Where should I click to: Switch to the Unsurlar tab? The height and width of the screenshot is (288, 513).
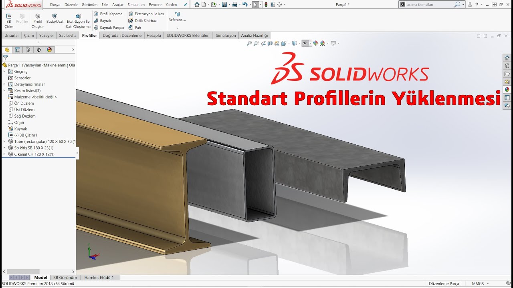coord(12,36)
